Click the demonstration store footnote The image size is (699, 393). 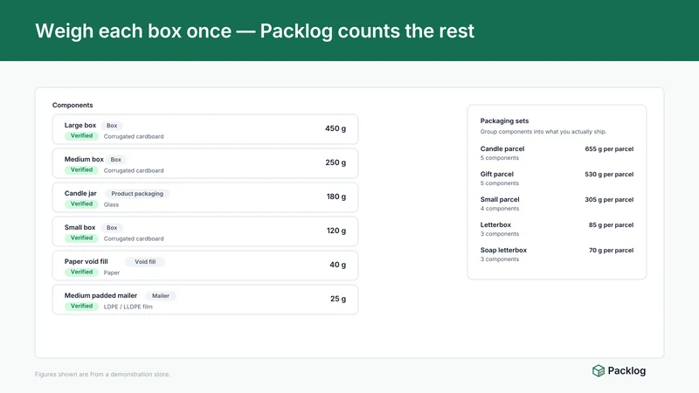(x=102, y=375)
